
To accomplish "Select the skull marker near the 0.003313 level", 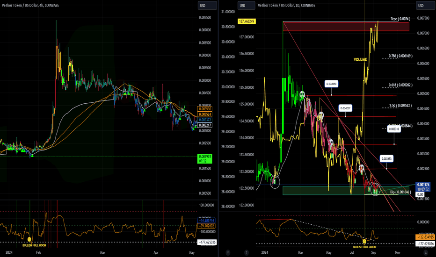I will tap(331, 143).
